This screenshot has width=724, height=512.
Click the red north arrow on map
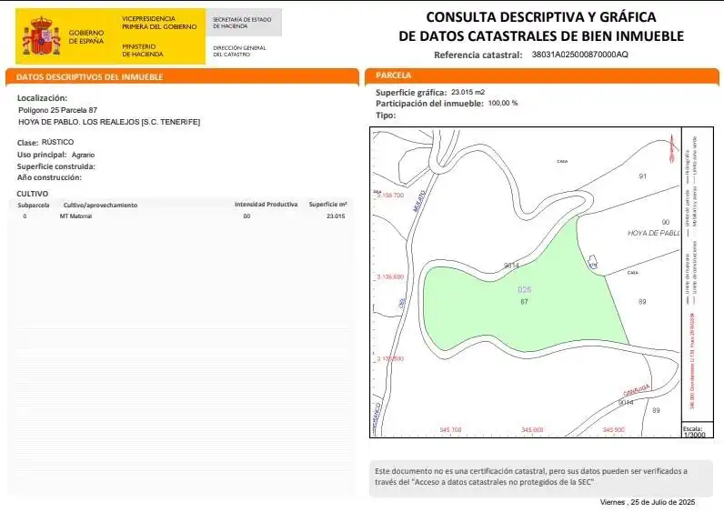(672, 148)
